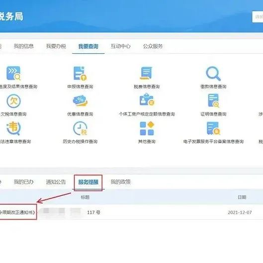
Task: Click 其他查询 label text
Action: 147,141
